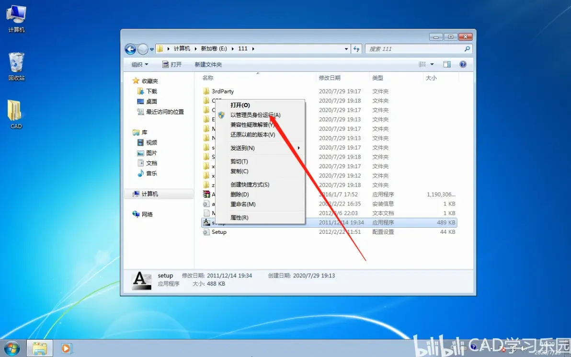Expand 发送到(N) submenu
This screenshot has width=571, height=357.
[x=261, y=148]
